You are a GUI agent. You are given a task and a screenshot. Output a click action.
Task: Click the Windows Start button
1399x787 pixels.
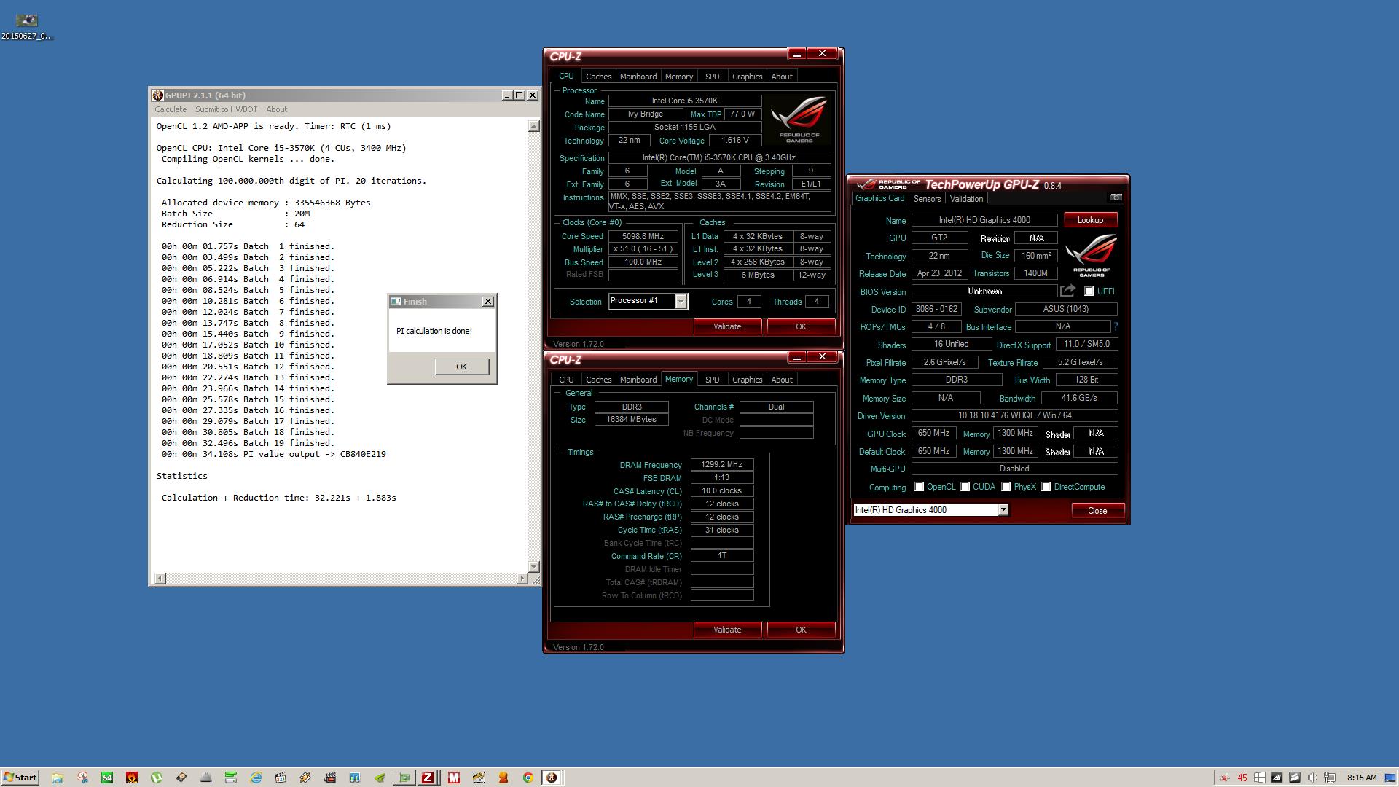pyautogui.click(x=20, y=778)
